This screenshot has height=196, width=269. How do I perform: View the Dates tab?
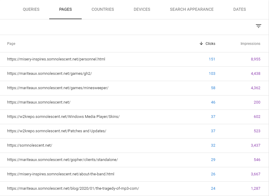click(239, 10)
